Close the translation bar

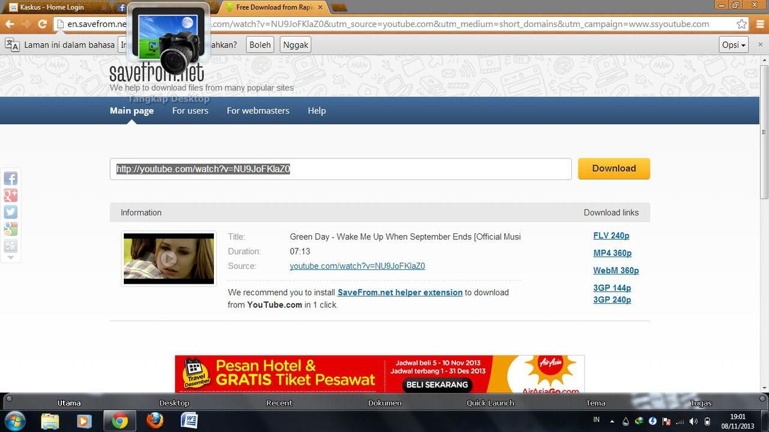(x=760, y=45)
